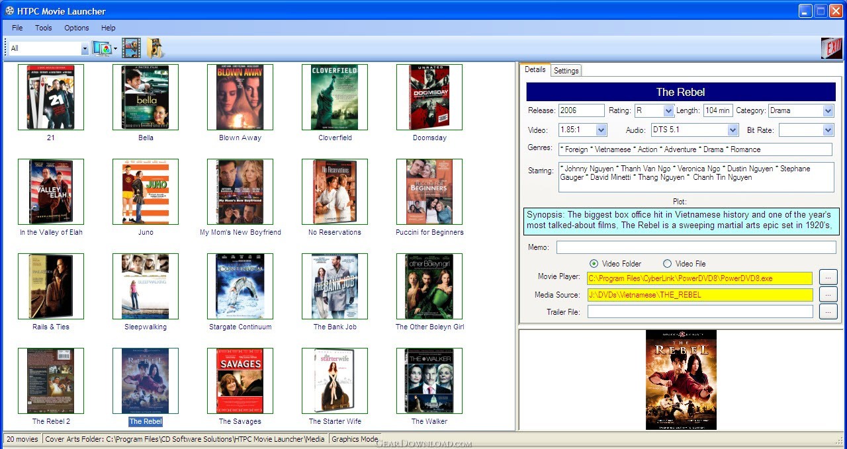Screen dimensions: 847x449
Task: Click the Plot synopsis text box
Action: pyautogui.click(x=681, y=221)
